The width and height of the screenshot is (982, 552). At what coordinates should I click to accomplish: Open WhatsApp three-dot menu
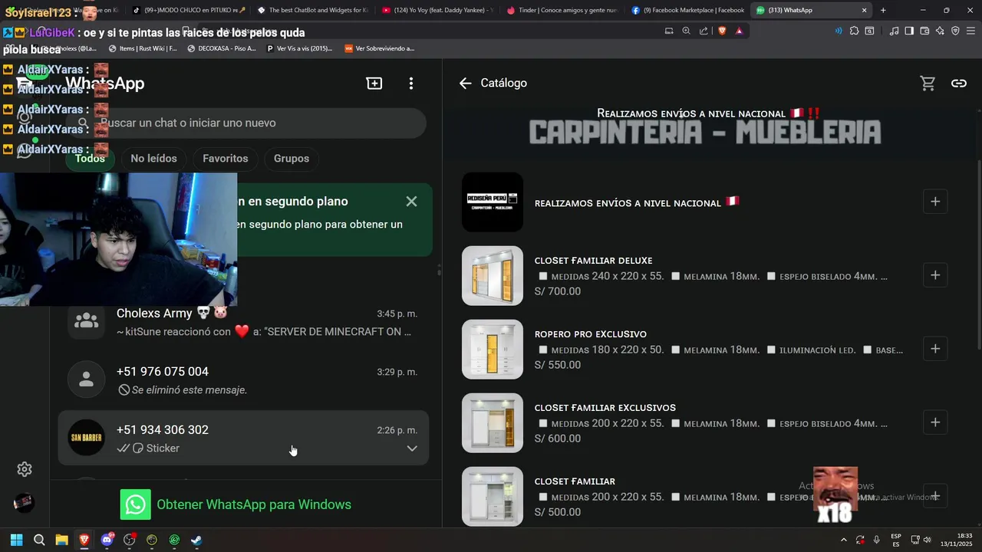411,83
